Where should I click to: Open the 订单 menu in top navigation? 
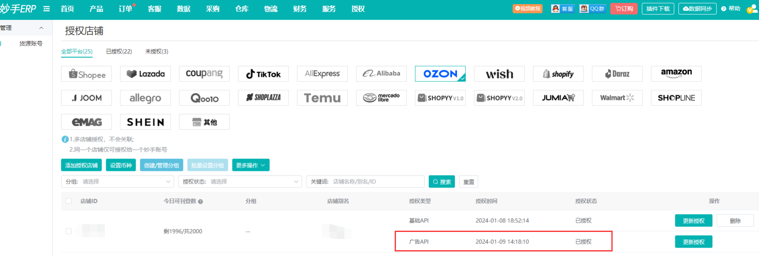click(125, 9)
